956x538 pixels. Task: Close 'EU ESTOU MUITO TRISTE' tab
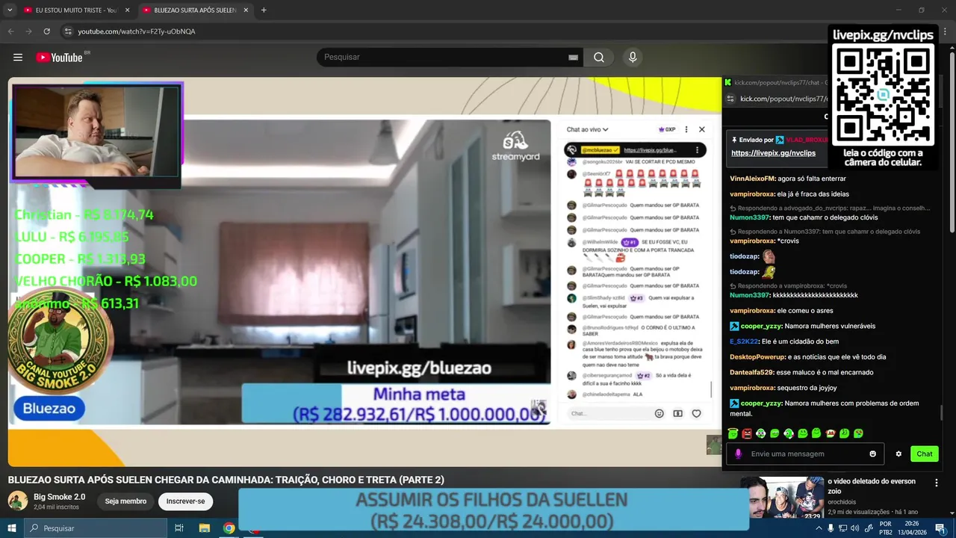[x=127, y=10]
